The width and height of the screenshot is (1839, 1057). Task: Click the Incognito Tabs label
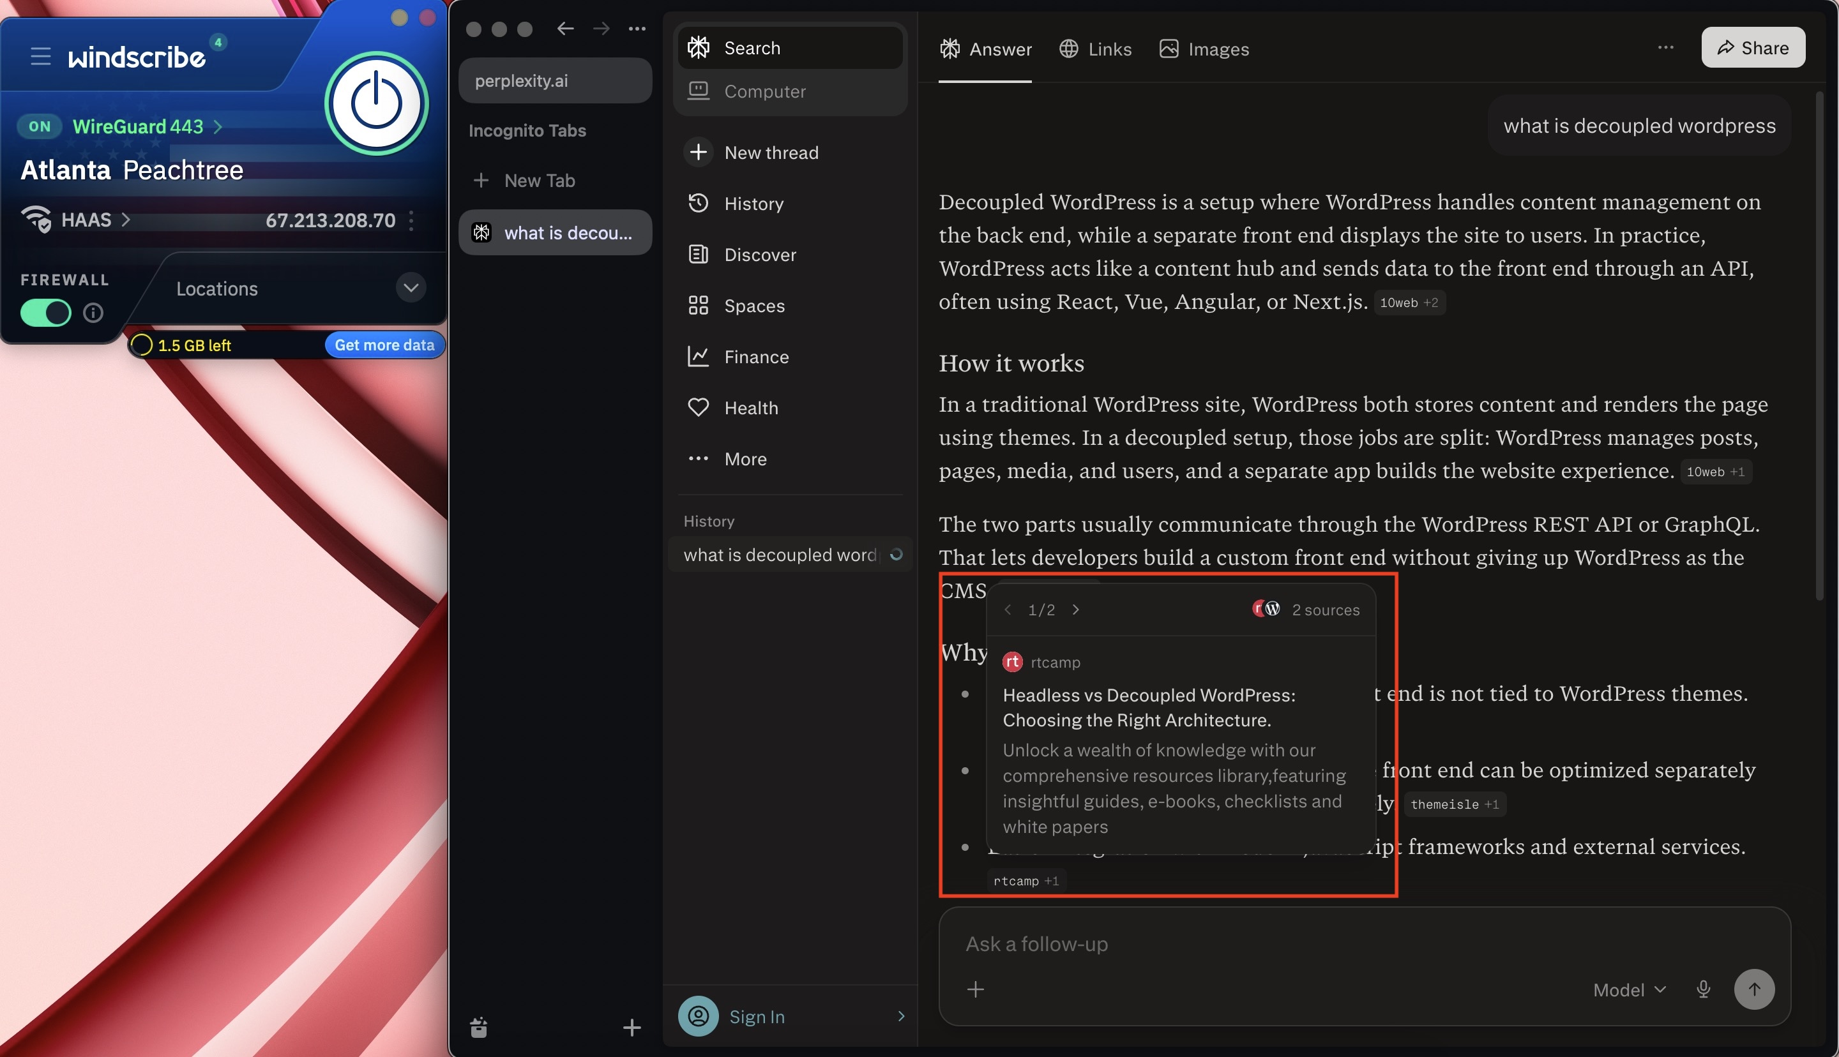527,131
